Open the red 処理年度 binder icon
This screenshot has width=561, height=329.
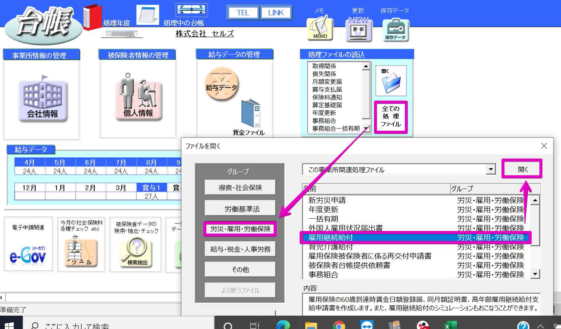tap(92, 17)
